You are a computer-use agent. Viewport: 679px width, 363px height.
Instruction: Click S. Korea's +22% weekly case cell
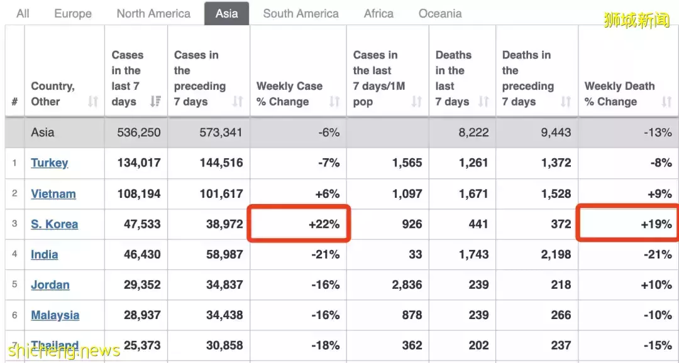point(299,224)
